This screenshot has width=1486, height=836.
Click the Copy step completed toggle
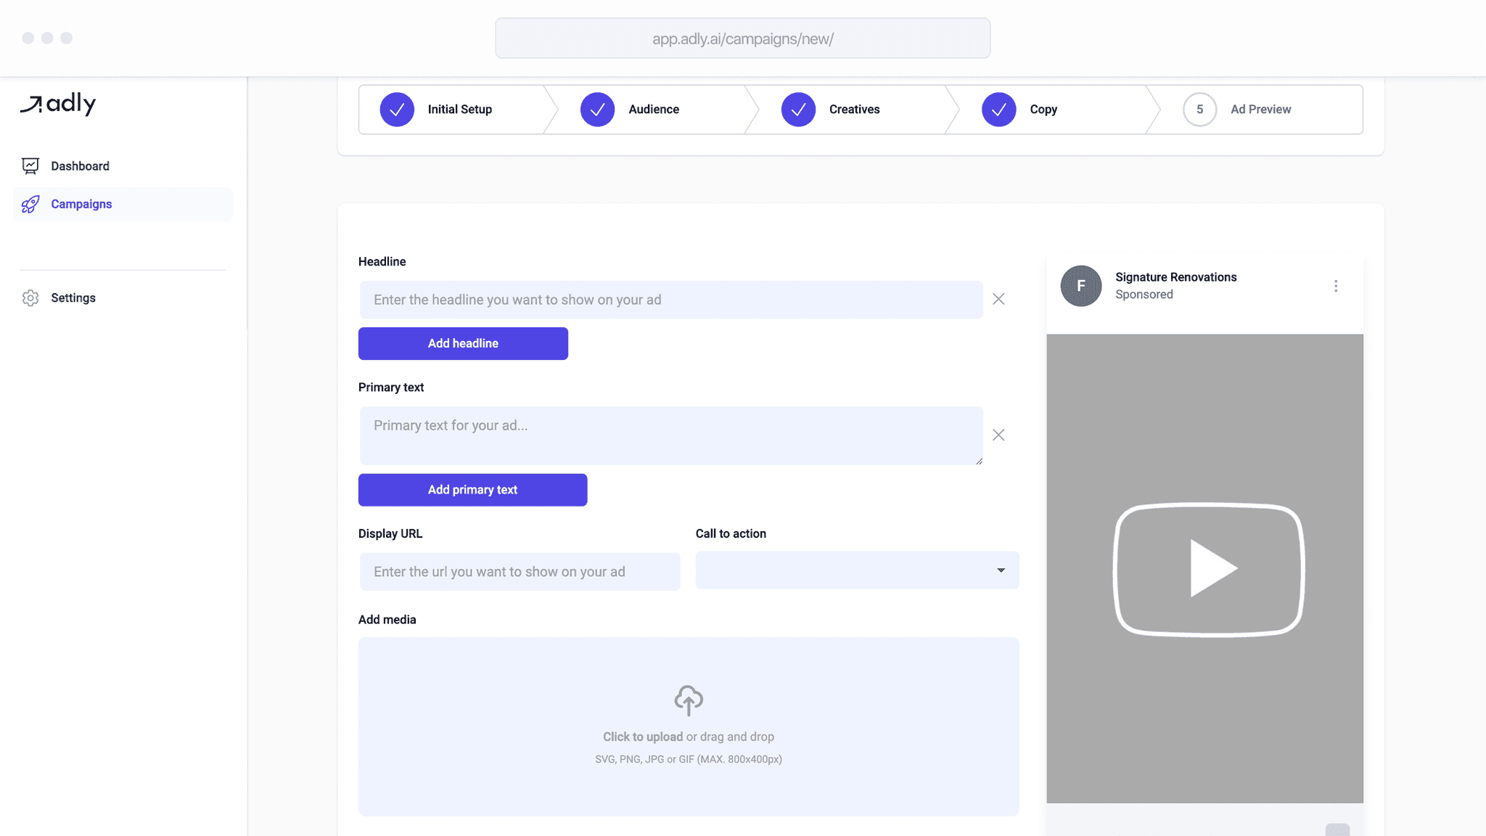coord(998,109)
